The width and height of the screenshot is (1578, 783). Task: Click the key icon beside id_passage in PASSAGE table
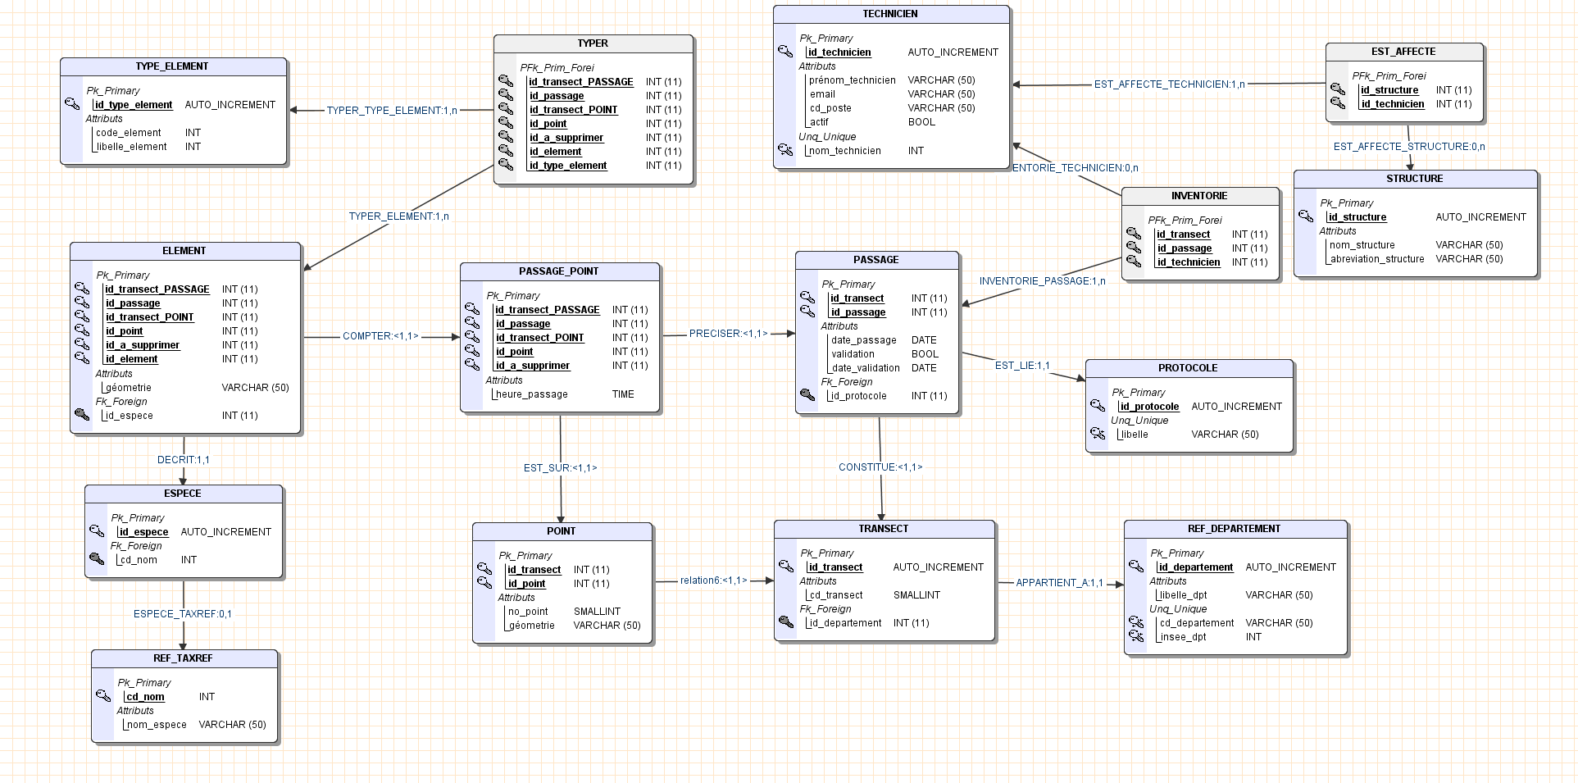pyautogui.click(x=807, y=312)
